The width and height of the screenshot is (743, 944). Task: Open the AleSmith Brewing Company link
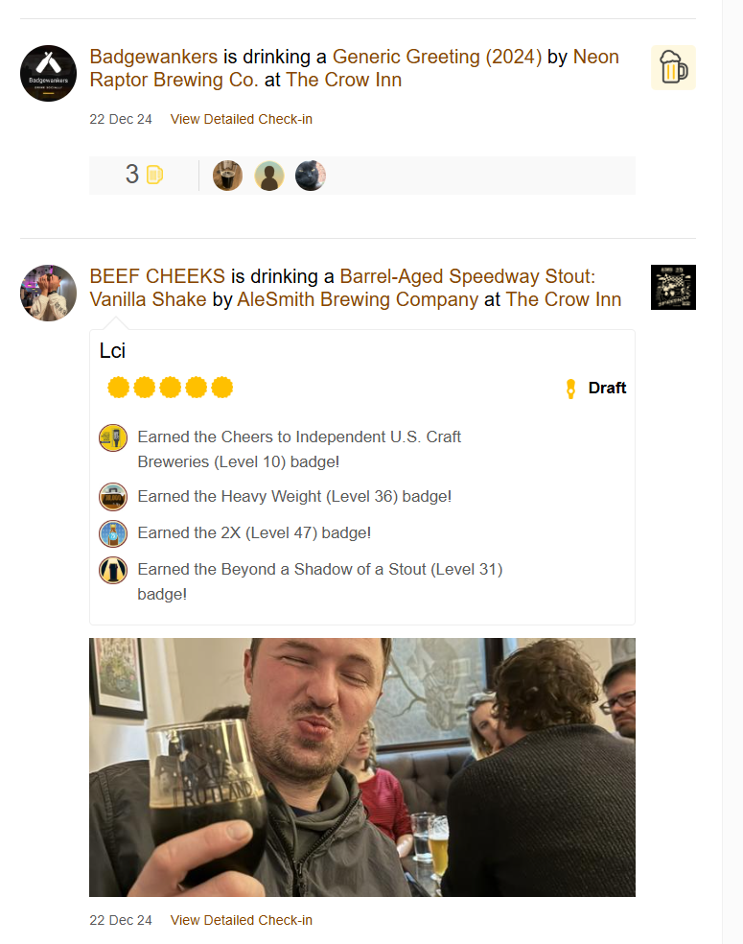[358, 299]
